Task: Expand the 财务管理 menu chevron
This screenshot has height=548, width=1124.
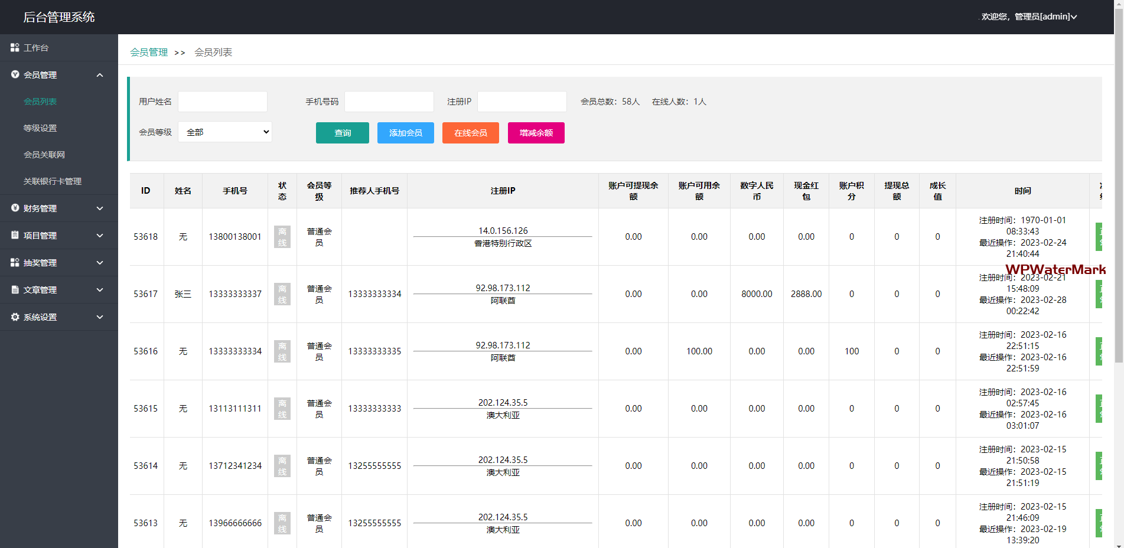Action: click(100, 208)
